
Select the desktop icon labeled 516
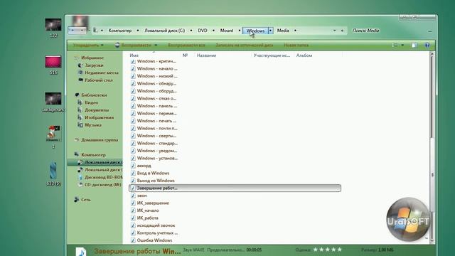[x=53, y=65]
